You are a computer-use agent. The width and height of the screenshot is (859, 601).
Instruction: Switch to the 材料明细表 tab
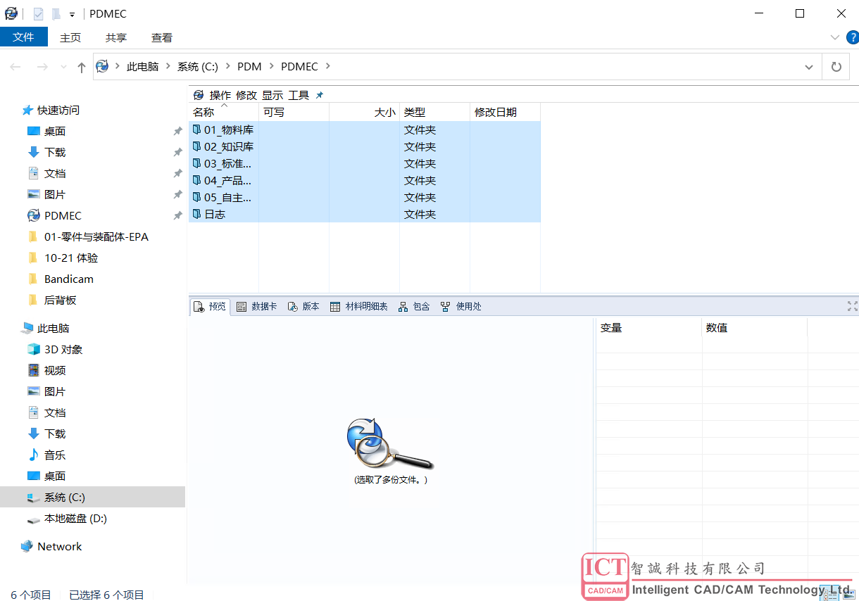(x=359, y=307)
